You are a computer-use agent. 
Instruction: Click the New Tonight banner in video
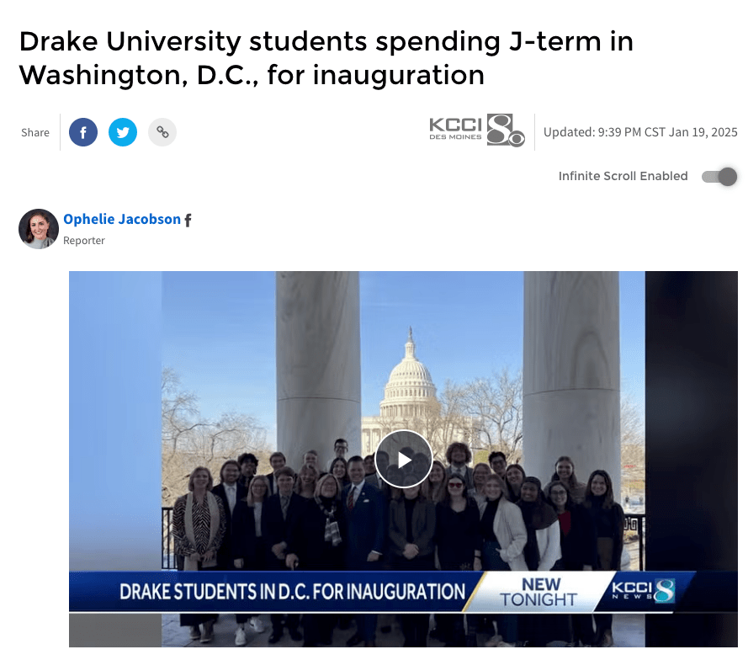(x=539, y=592)
